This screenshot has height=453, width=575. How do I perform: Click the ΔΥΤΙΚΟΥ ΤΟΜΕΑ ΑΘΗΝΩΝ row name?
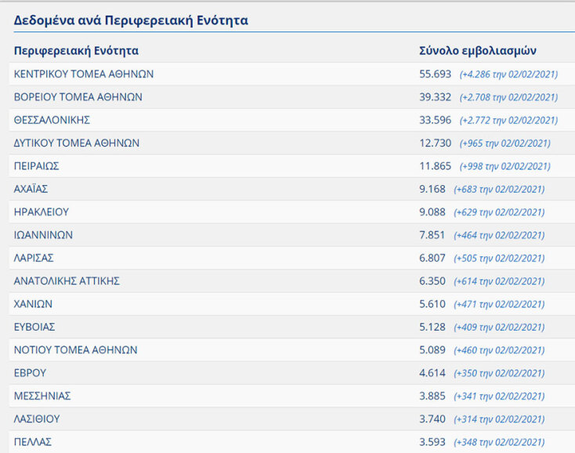click(x=77, y=143)
